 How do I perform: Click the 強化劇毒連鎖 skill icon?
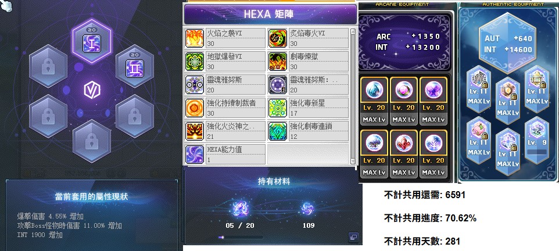(278, 131)
